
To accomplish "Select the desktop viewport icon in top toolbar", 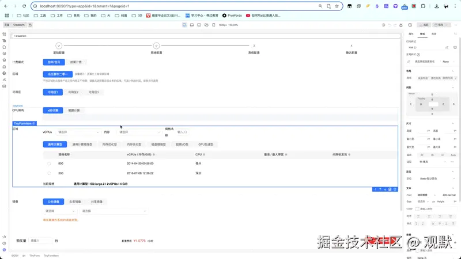I will tap(184, 25).
